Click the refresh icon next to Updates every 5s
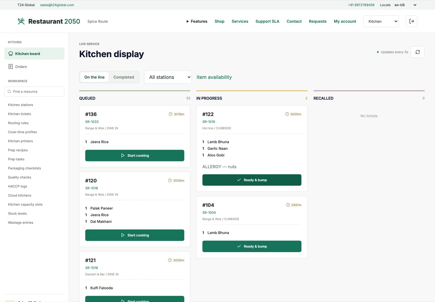The height and width of the screenshot is (302, 435). (x=418, y=52)
